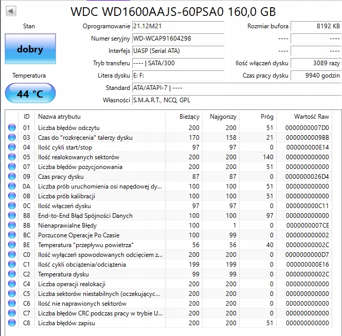Image resolution: width=342 pixels, height=336 pixels.
Task: Select the "Ilość cykli start/stop" attribute row
Action: [x=101, y=147]
